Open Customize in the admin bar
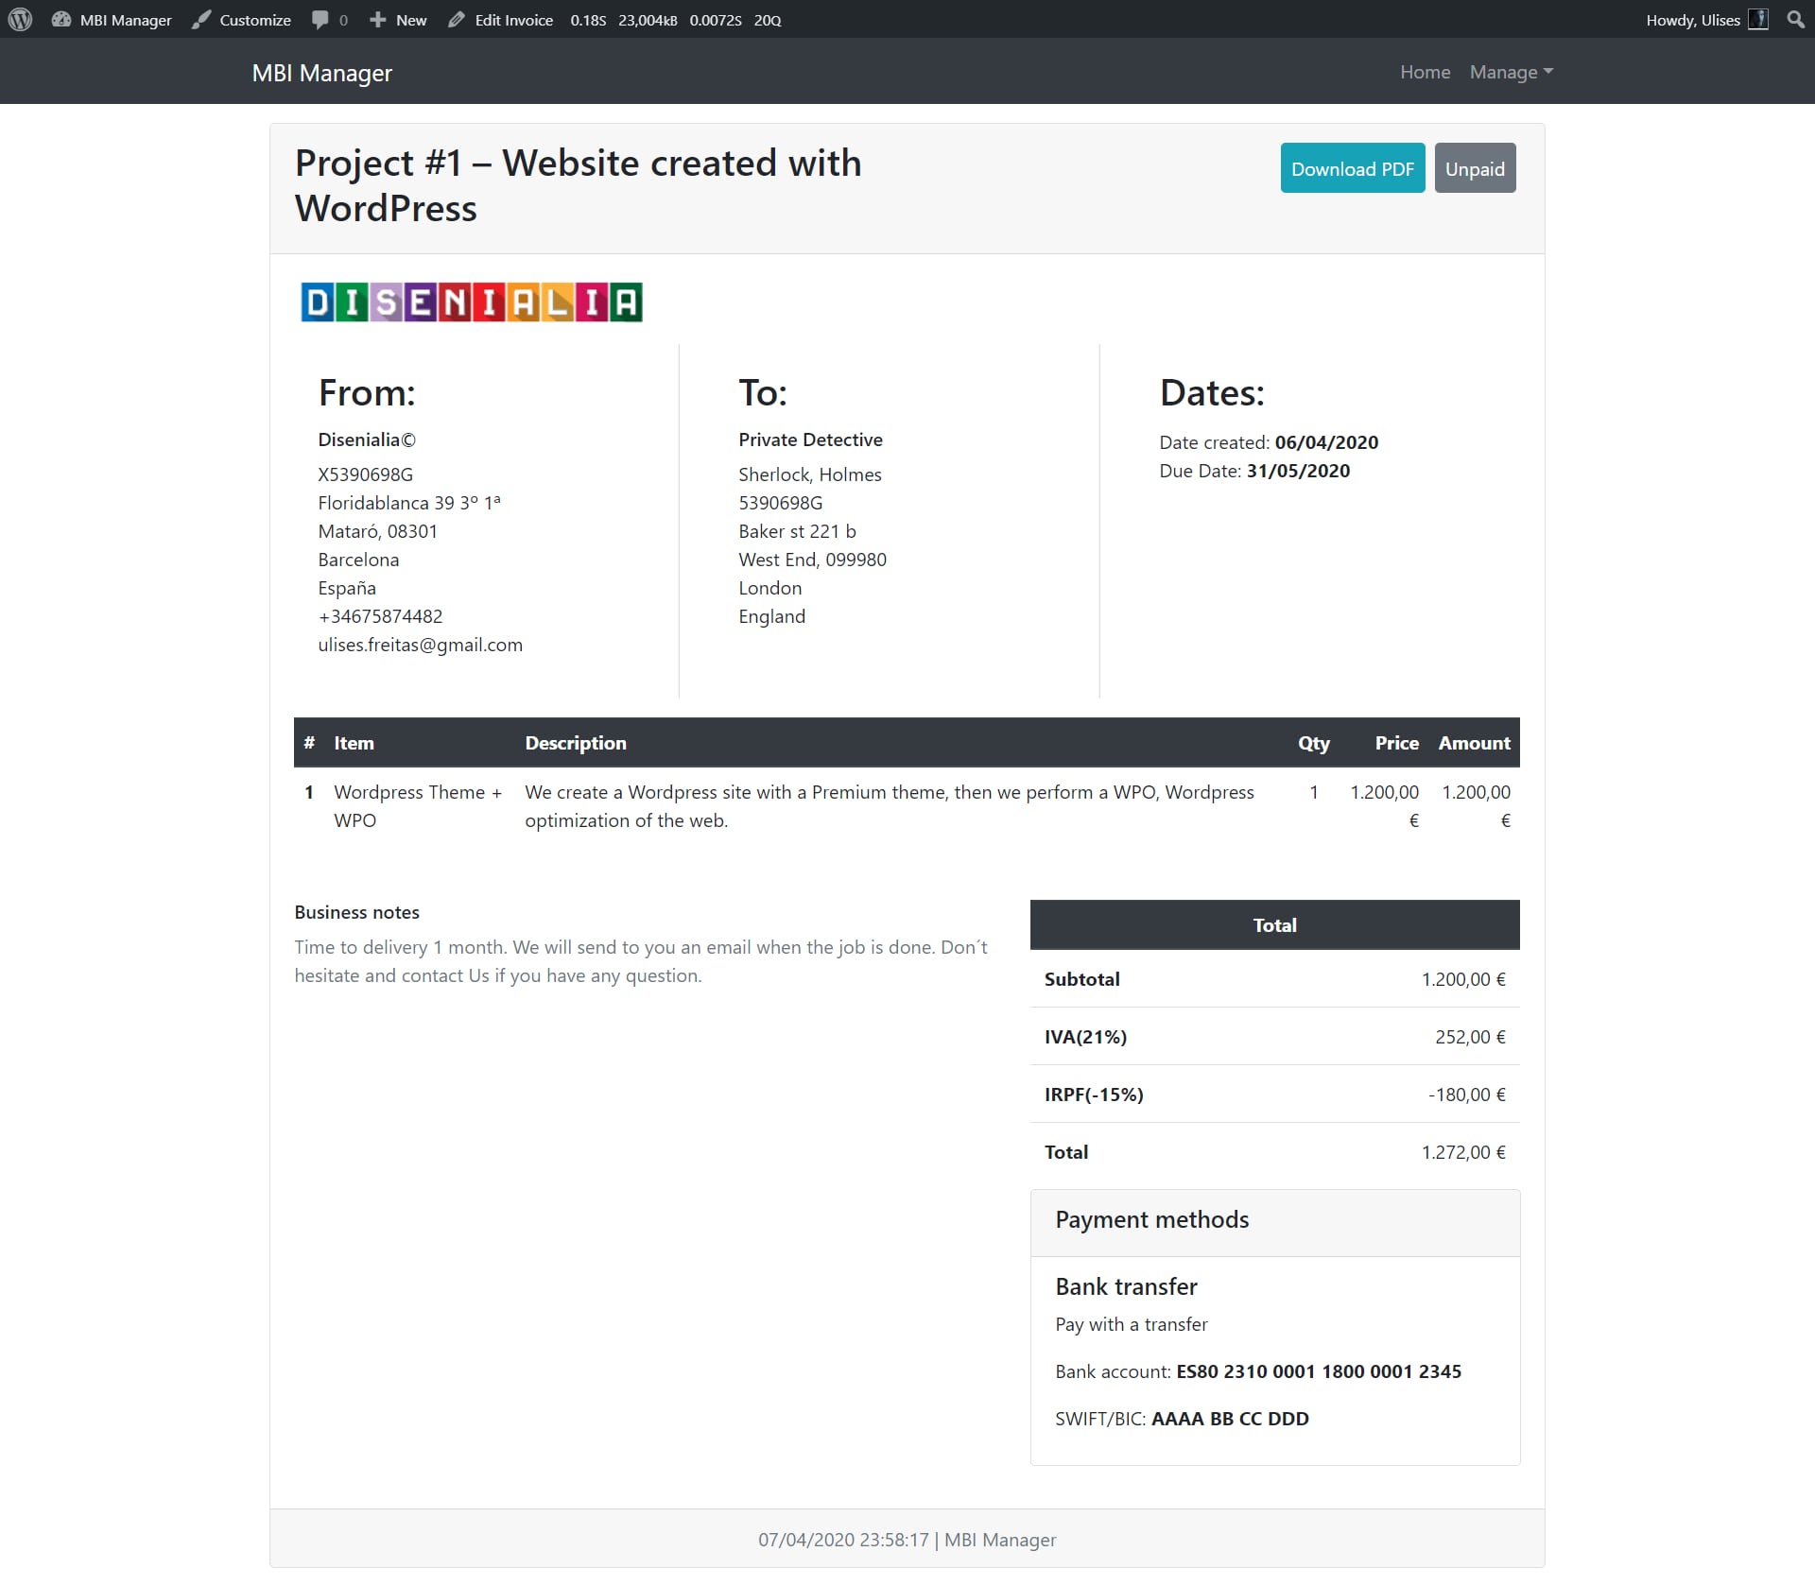The width and height of the screenshot is (1815, 1586). [x=254, y=20]
